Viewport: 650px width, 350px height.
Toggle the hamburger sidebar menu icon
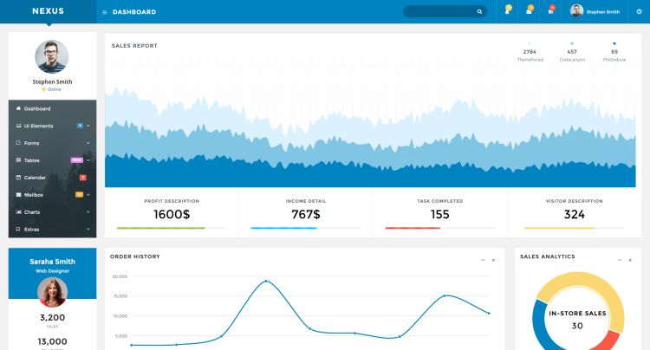pos(105,12)
